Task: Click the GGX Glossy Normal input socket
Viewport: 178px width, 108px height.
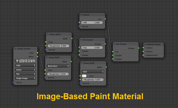Action: pos(80,83)
